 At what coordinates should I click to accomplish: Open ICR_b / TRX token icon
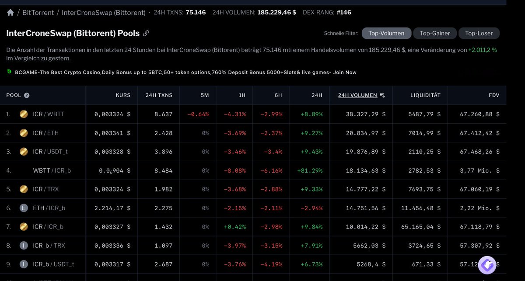[x=24, y=246]
